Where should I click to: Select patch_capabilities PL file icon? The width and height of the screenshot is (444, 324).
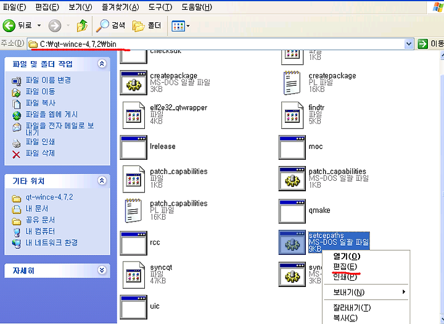pyautogui.click(x=133, y=210)
